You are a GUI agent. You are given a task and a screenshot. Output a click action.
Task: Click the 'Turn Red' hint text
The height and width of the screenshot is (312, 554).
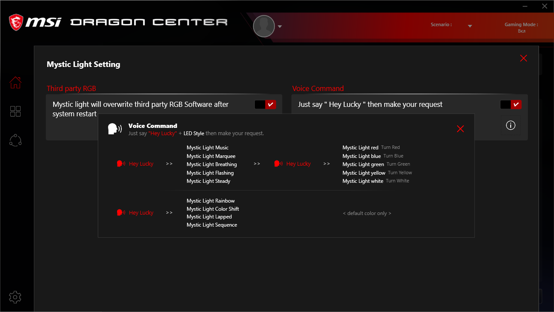[391, 148]
